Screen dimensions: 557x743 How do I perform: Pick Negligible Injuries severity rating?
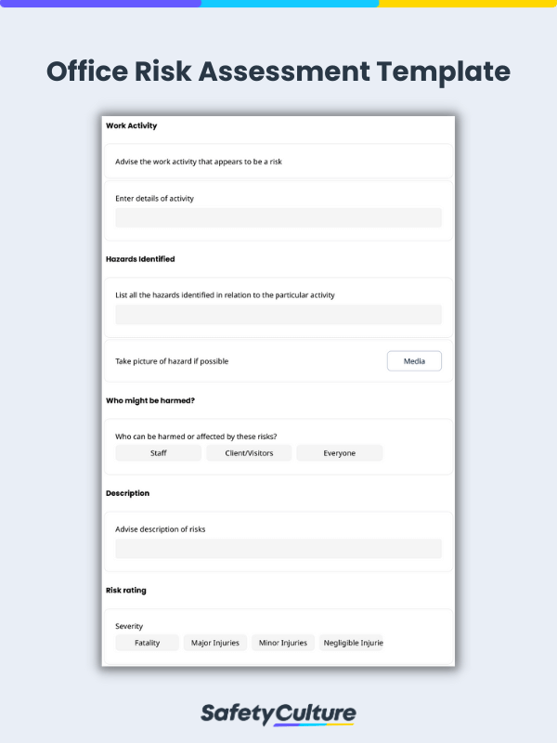[x=351, y=643]
